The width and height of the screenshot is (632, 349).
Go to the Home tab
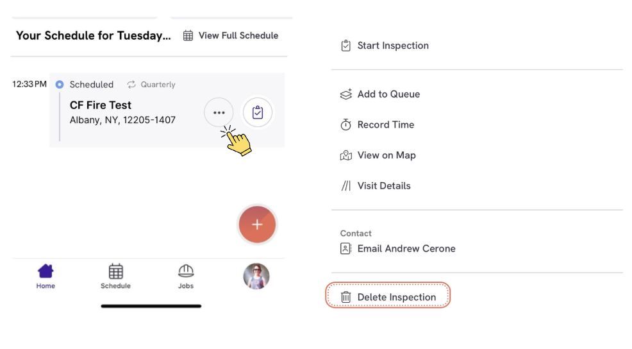pos(46,277)
